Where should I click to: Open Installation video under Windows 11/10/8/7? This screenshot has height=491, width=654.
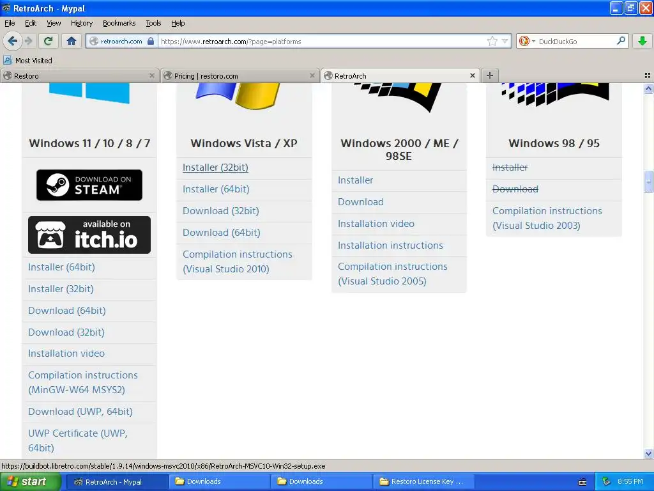pyautogui.click(x=66, y=353)
